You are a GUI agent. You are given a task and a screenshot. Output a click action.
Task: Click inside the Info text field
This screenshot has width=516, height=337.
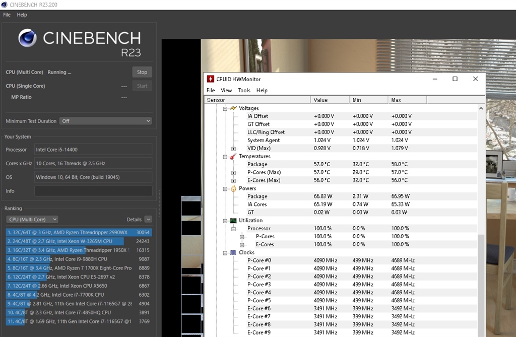point(93,190)
